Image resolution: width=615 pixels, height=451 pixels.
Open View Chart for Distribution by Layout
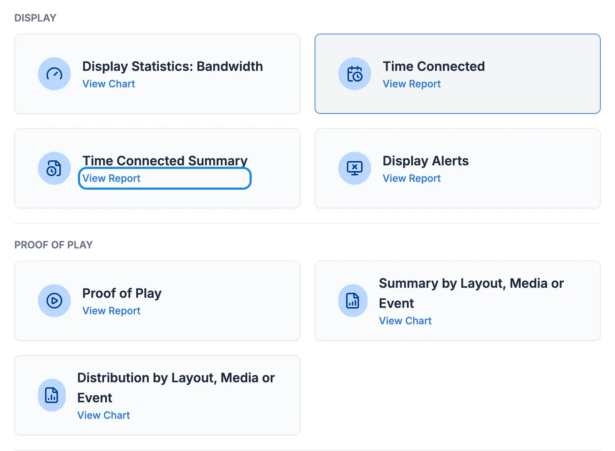(x=104, y=415)
